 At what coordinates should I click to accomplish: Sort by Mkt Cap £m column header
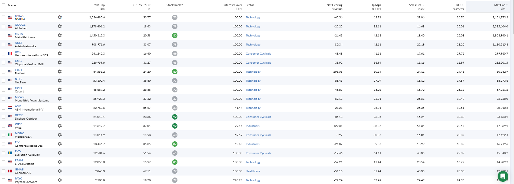click(x=99, y=7)
